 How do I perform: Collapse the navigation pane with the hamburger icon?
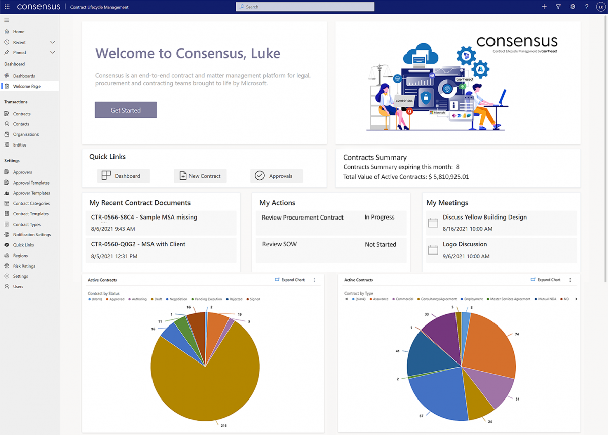tap(7, 20)
